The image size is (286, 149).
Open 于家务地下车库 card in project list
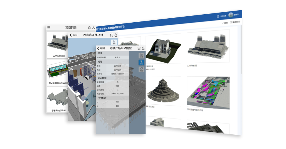(58, 100)
